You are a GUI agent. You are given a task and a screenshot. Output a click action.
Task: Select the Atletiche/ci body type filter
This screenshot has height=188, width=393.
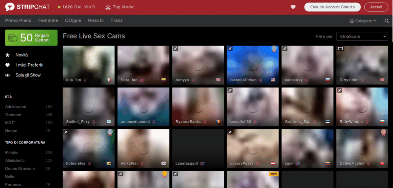pyautogui.click(x=15, y=161)
